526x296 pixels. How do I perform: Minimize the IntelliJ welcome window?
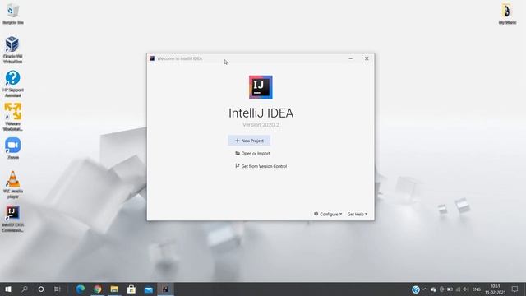(x=351, y=58)
